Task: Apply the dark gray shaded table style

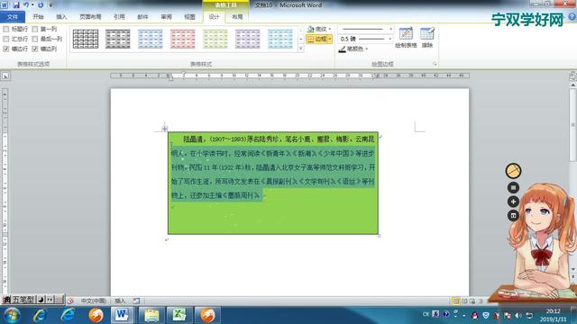Action: coord(118,39)
